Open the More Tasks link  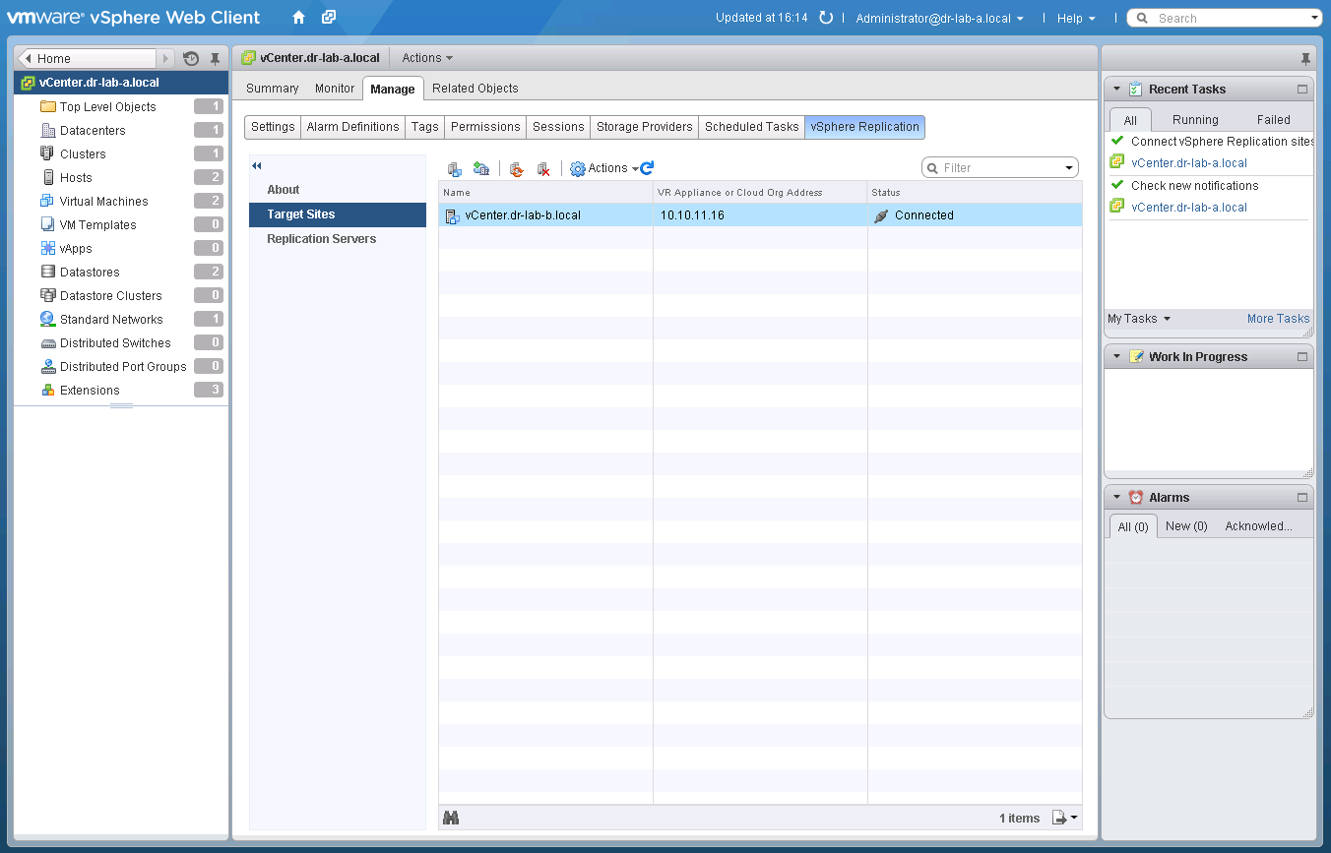1277,318
